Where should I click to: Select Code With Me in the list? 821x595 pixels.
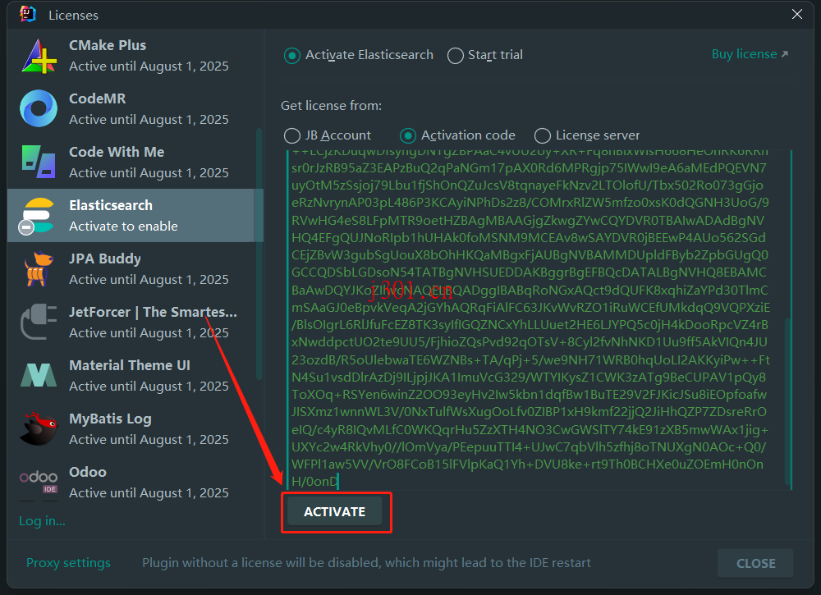tap(135, 162)
